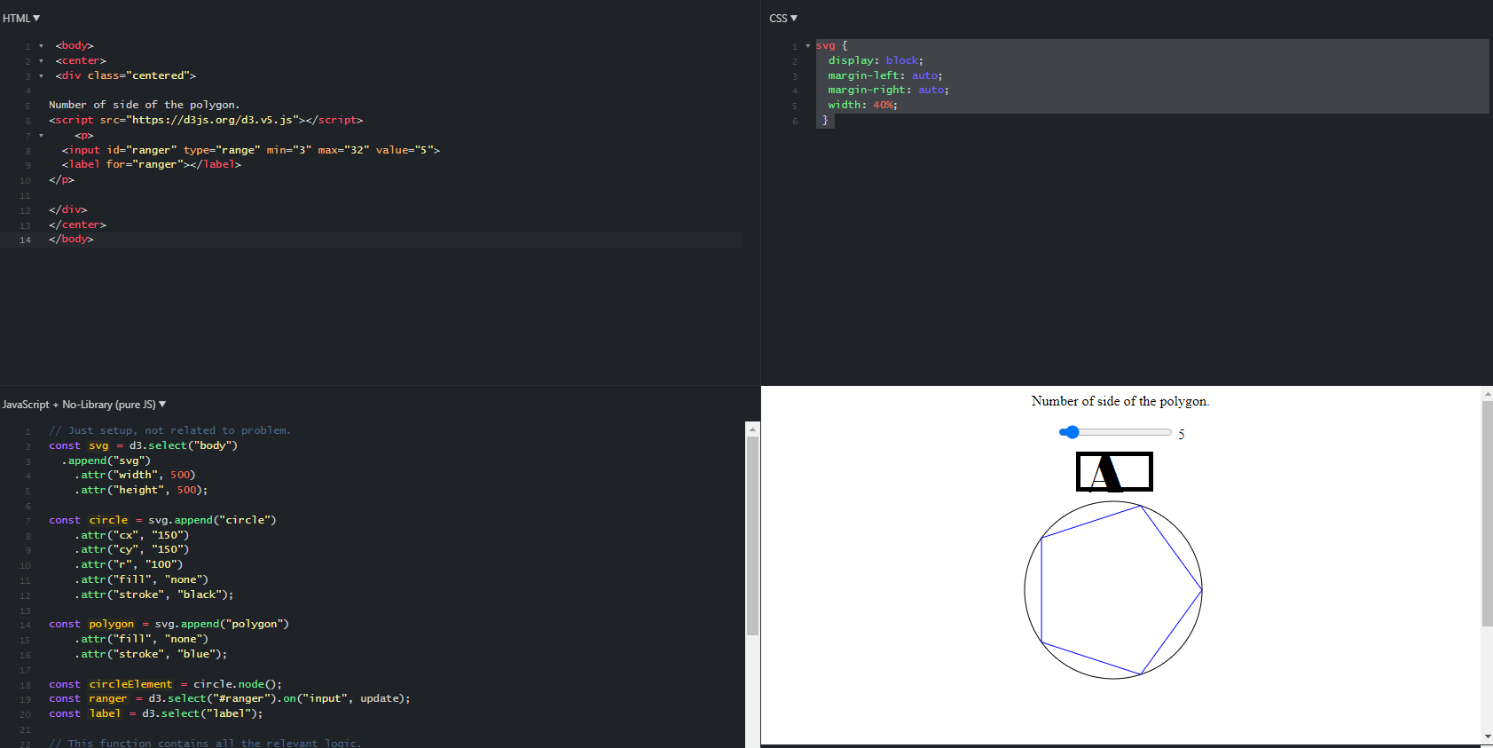Click the boxed A label above the circle
Image resolution: width=1493 pixels, height=748 pixels.
pyautogui.click(x=1114, y=472)
